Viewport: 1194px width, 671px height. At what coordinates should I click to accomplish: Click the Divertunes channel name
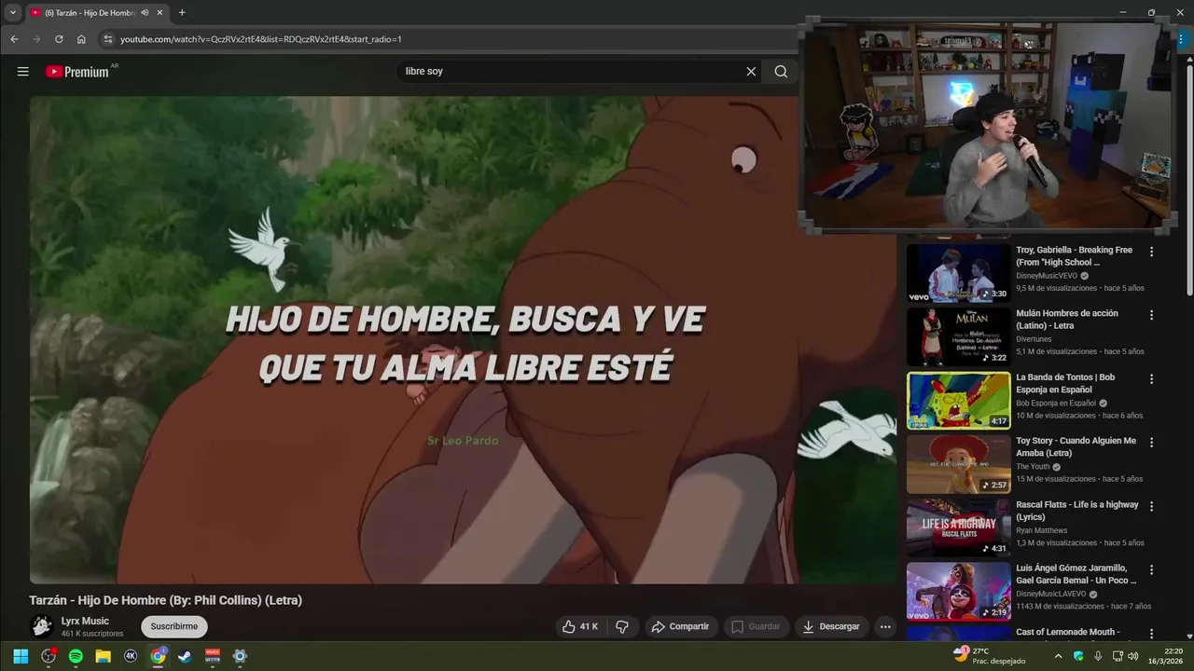click(1034, 339)
